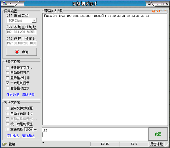Click the 保存数据 link
170x148 pixels.
[13, 95]
